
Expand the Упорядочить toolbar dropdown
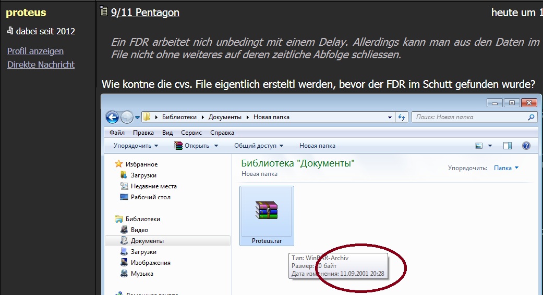136,146
